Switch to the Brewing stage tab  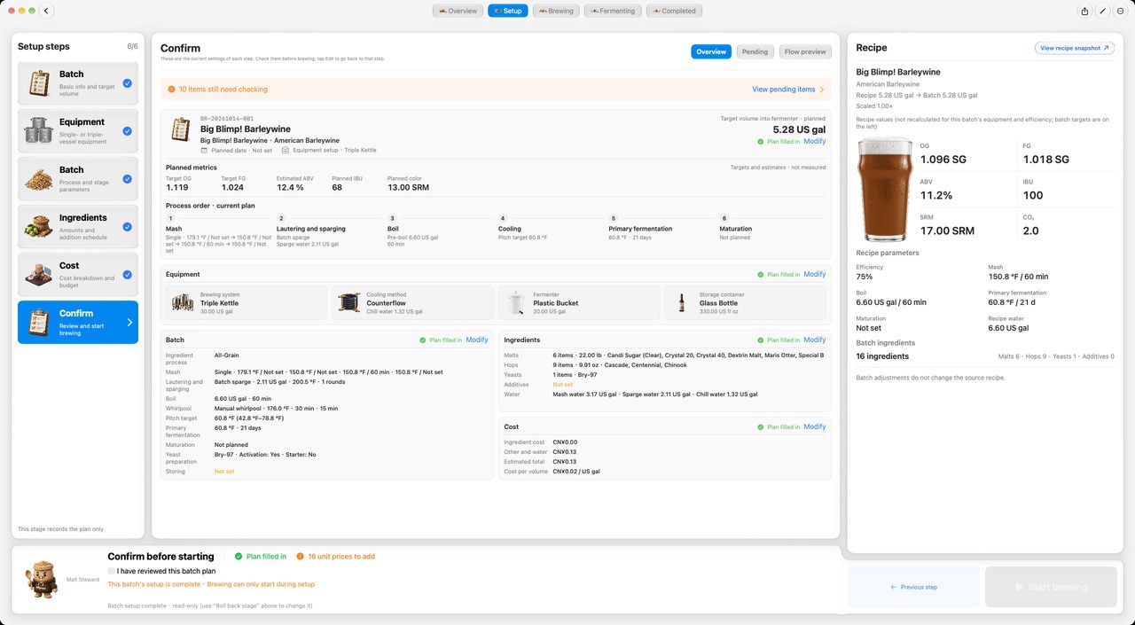pyautogui.click(x=555, y=11)
